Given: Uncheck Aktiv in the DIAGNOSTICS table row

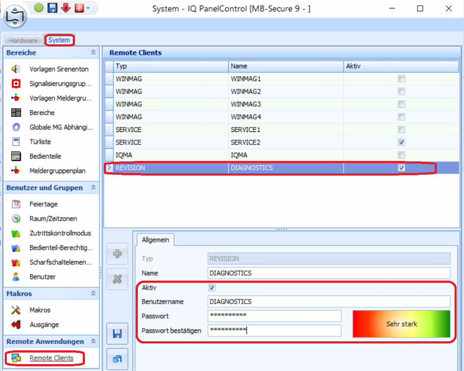Looking at the screenshot, I should tap(401, 167).
